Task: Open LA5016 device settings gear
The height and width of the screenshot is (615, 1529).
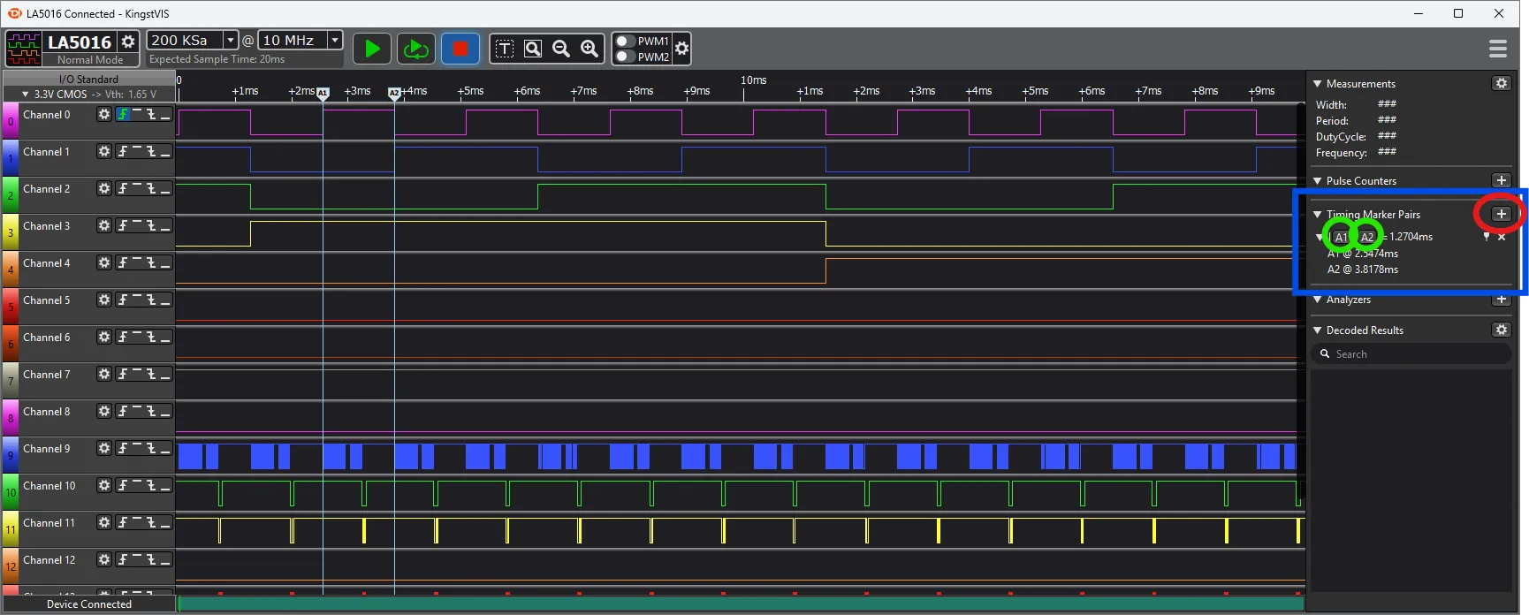Action: click(128, 42)
